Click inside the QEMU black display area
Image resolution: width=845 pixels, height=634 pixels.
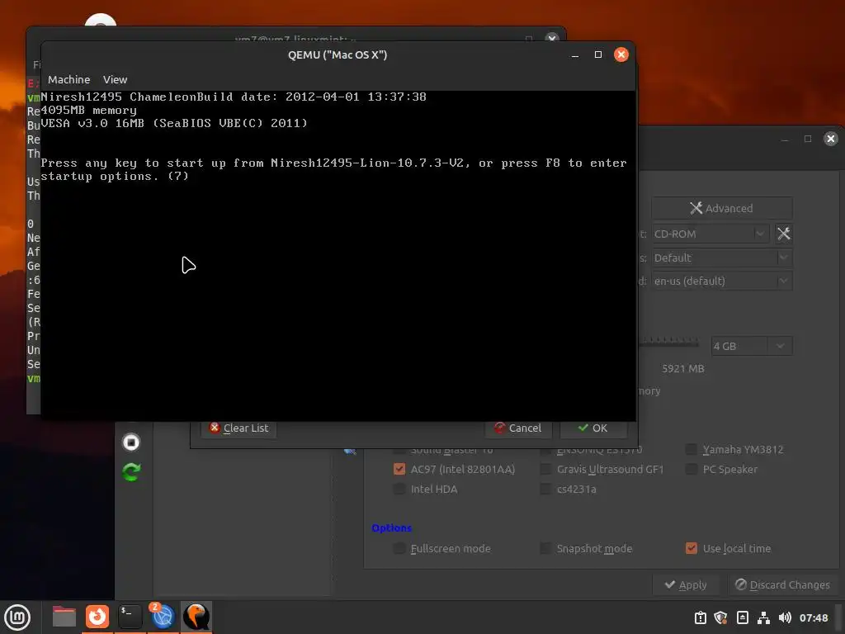(338, 256)
